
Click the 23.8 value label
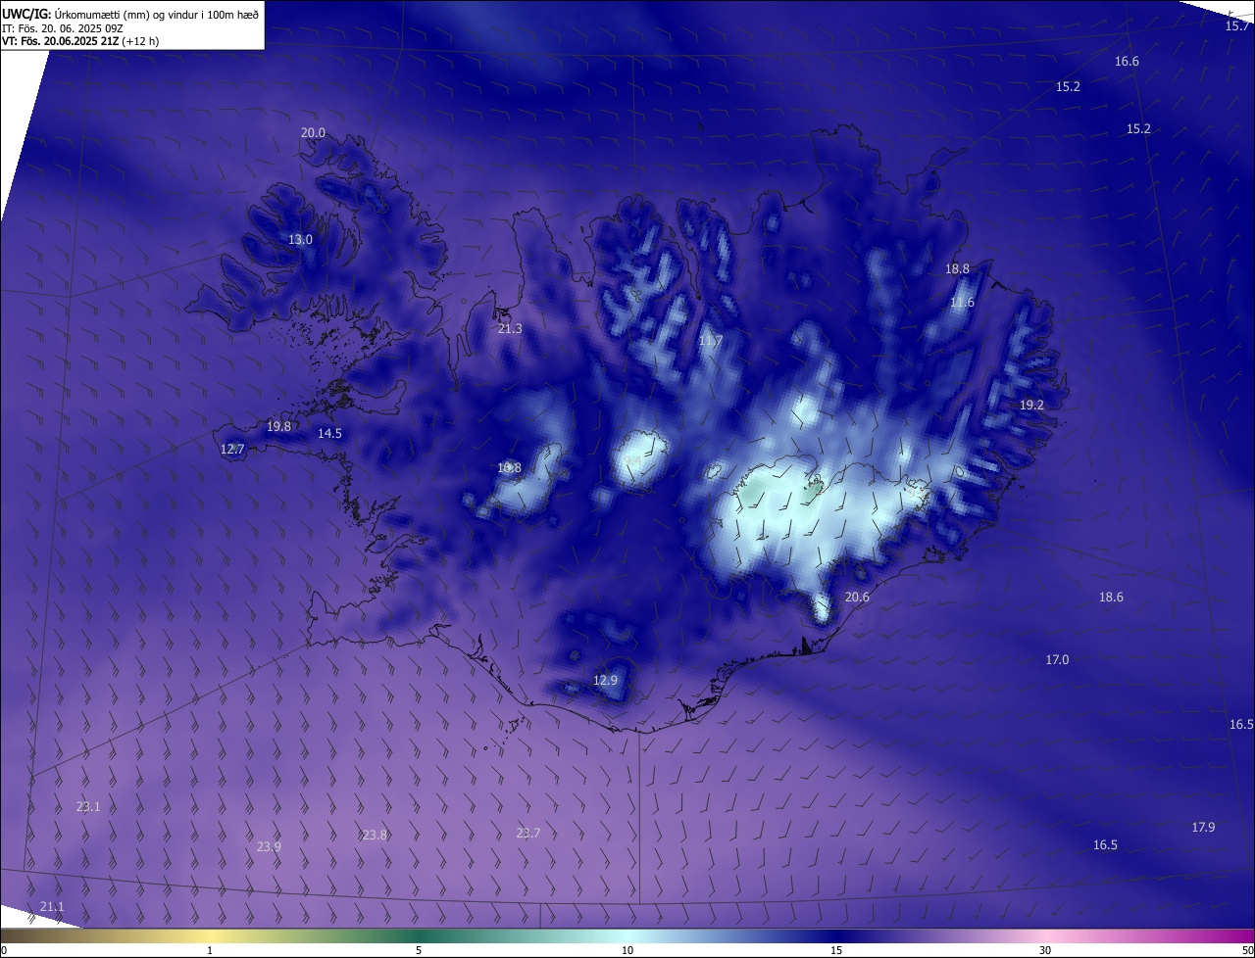click(x=375, y=836)
